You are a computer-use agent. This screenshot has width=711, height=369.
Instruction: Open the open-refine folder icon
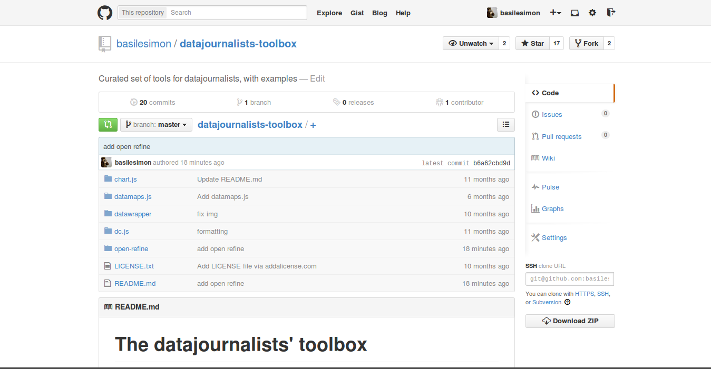tap(108, 248)
